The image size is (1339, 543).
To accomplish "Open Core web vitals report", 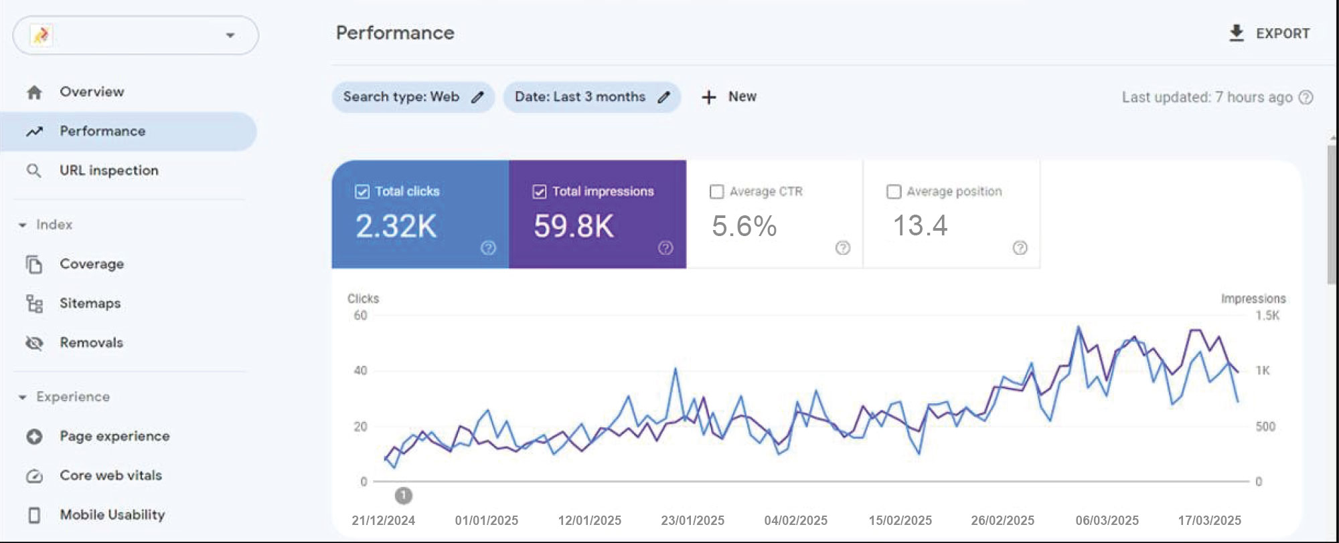I will coord(110,475).
